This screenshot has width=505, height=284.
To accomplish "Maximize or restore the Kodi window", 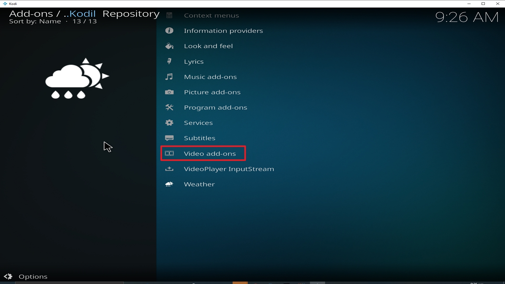I will 483,4.
